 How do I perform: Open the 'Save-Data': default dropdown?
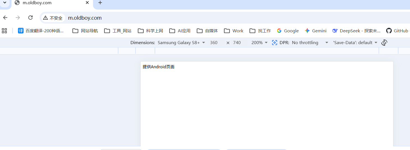[x=355, y=43]
